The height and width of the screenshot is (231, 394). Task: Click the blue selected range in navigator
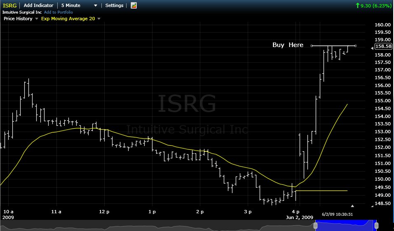point(346,226)
